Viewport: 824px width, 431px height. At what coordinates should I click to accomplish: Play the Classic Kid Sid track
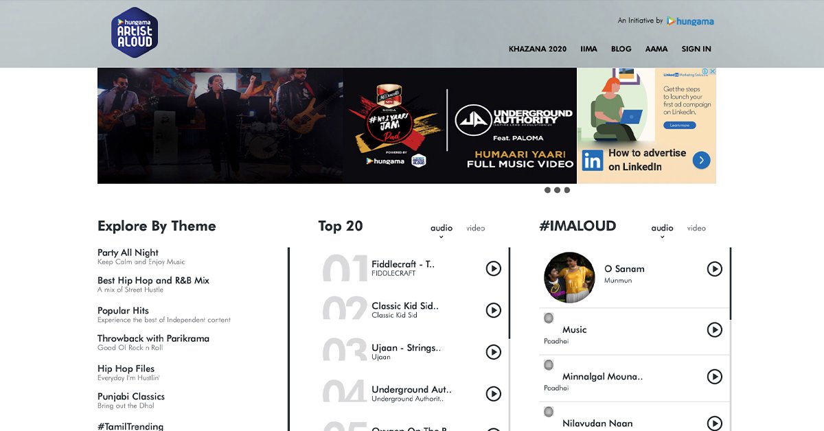pyautogui.click(x=493, y=310)
